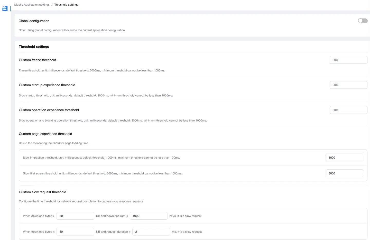
Task: Edit the slow interaction threshold value
Action: tap(344, 158)
